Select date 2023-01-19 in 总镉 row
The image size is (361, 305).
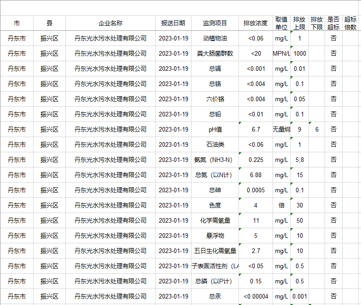click(173, 69)
